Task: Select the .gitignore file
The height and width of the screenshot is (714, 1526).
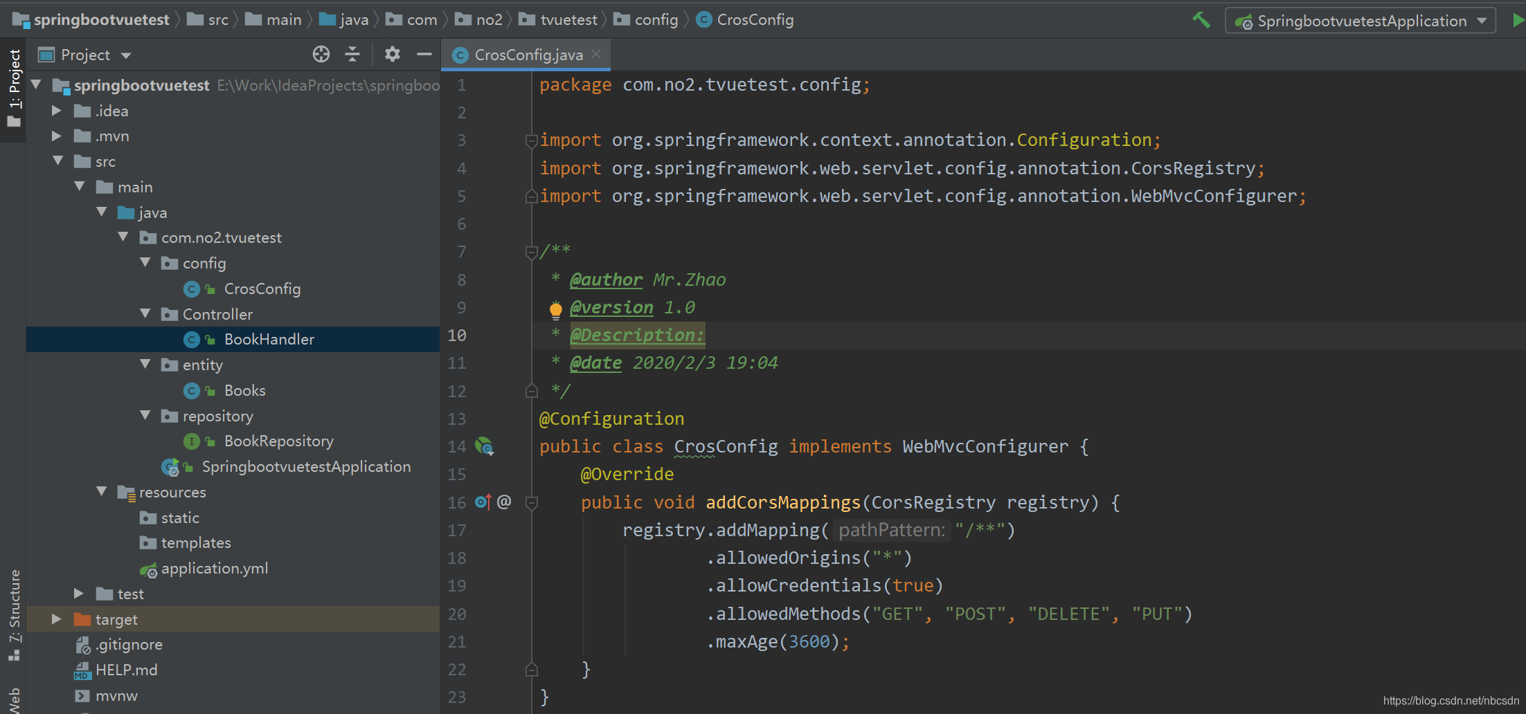Action: pos(129,644)
